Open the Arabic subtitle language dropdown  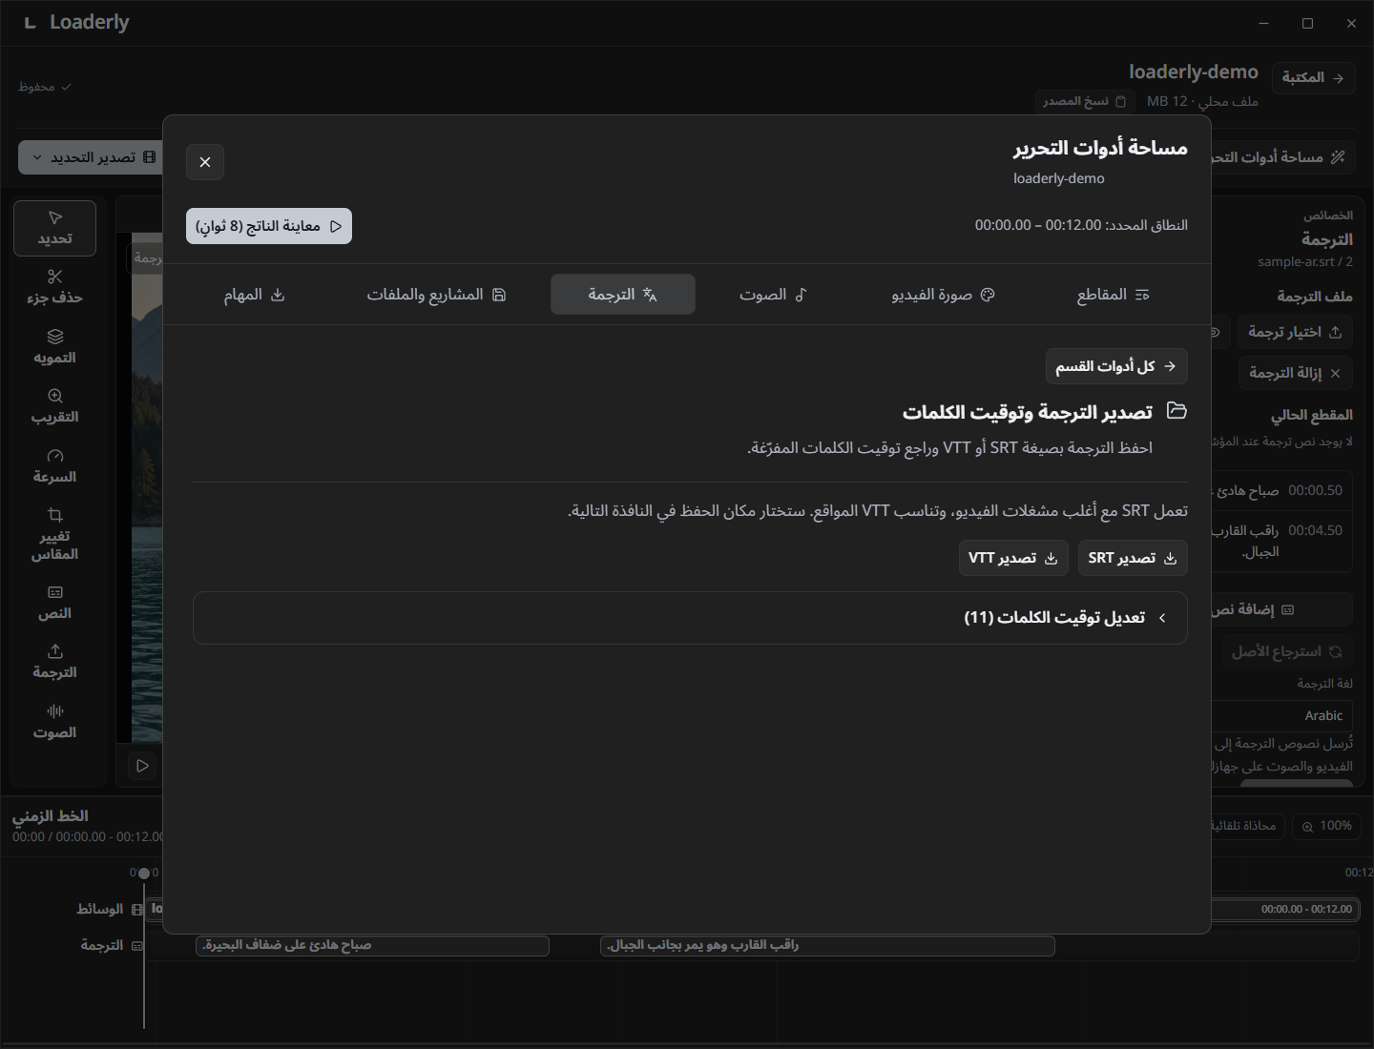[1281, 715]
